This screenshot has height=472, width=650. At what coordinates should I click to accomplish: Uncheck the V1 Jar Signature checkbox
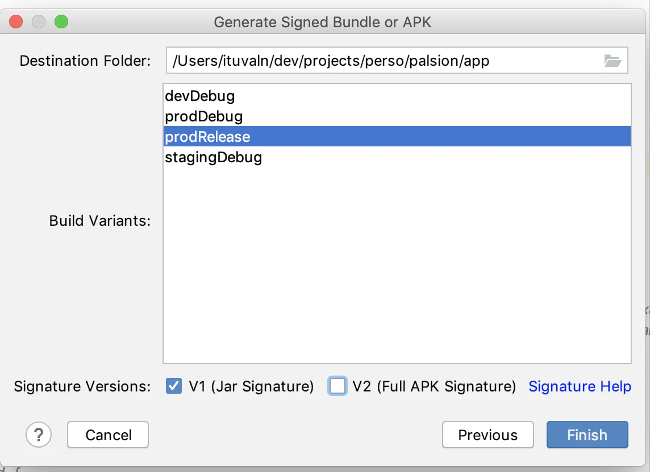pos(173,386)
